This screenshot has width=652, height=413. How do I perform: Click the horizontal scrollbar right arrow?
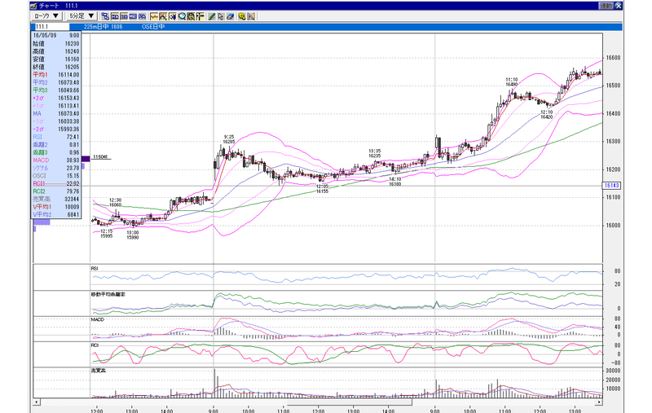[599, 402]
